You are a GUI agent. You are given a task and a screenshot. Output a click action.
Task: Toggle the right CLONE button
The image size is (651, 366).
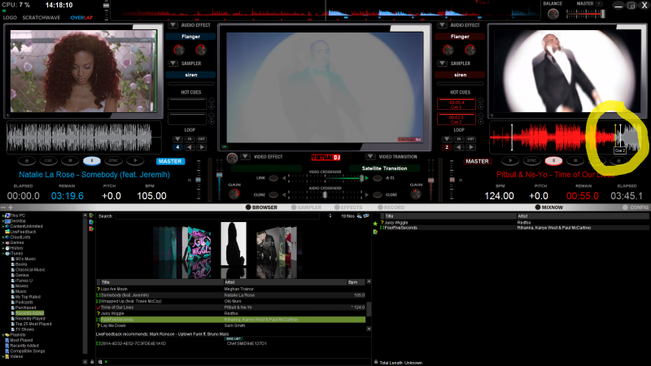click(x=378, y=194)
